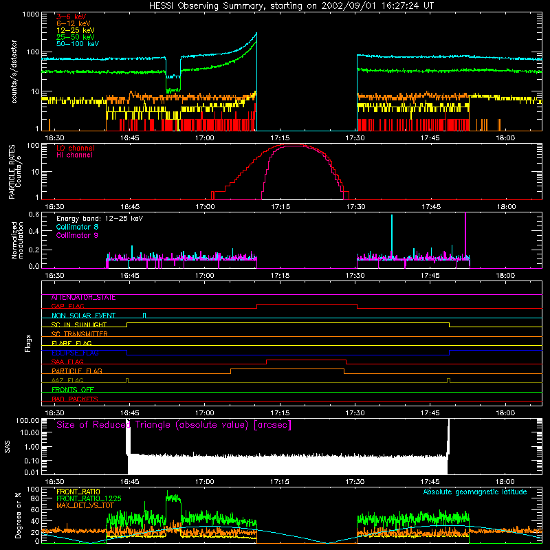550x550 pixels.
Task: Select the Collimator 8 legend label
Action: click(77, 227)
